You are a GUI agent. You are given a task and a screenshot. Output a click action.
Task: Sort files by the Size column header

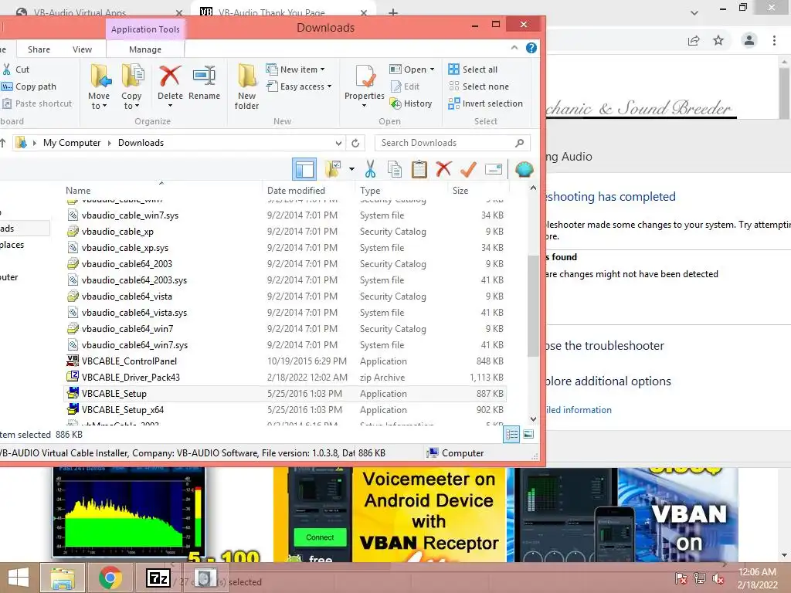[460, 191]
